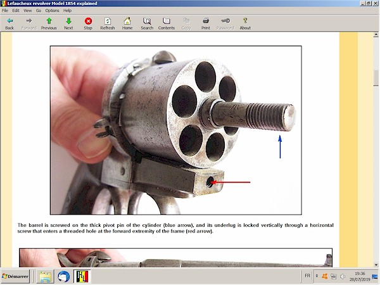Click the app icon in the title bar
The height and width of the screenshot is (285, 380).
(4, 3)
